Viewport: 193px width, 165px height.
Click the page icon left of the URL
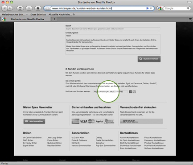pos(47,8)
